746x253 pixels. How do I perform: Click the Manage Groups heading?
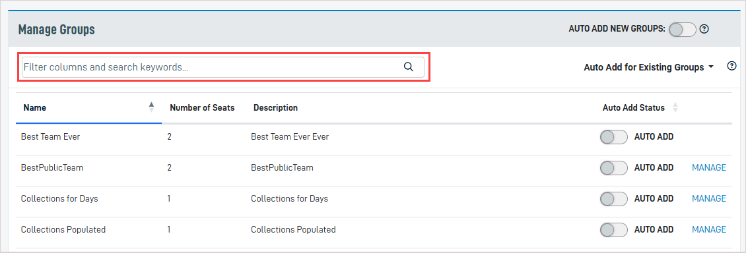(x=57, y=30)
